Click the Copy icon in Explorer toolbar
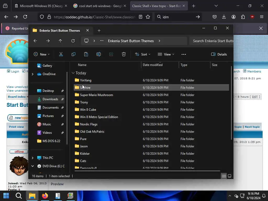The height and width of the screenshot is (201, 268). point(74,54)
